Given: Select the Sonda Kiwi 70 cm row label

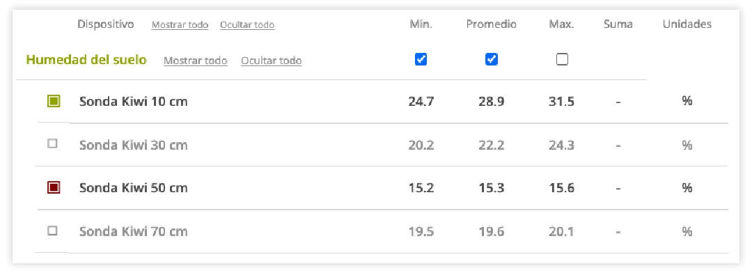Looking at the screenshot, I should click(x=133, y=232).
